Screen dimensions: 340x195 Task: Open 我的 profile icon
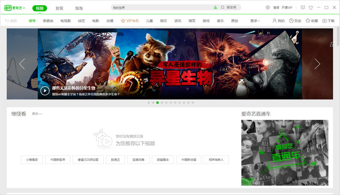pyautogui.click(x=278, y=21)
